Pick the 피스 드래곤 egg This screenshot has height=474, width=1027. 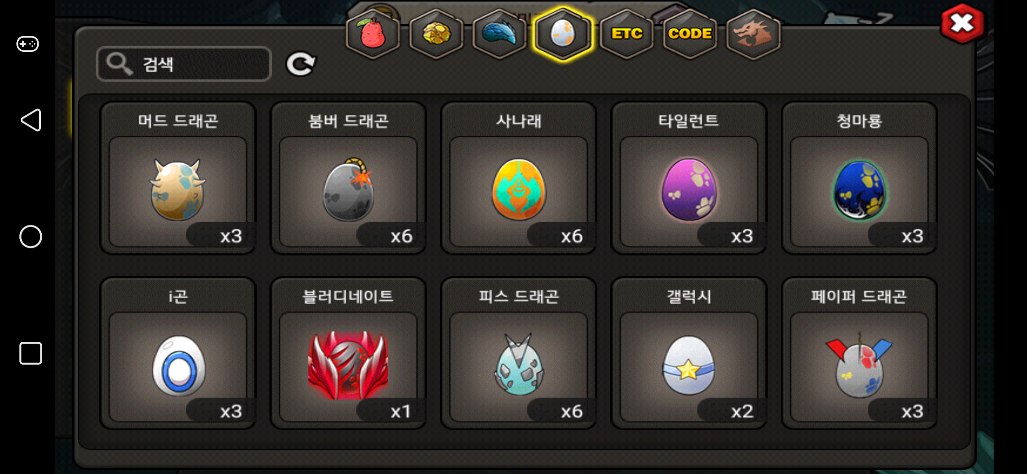coord(518,353)
